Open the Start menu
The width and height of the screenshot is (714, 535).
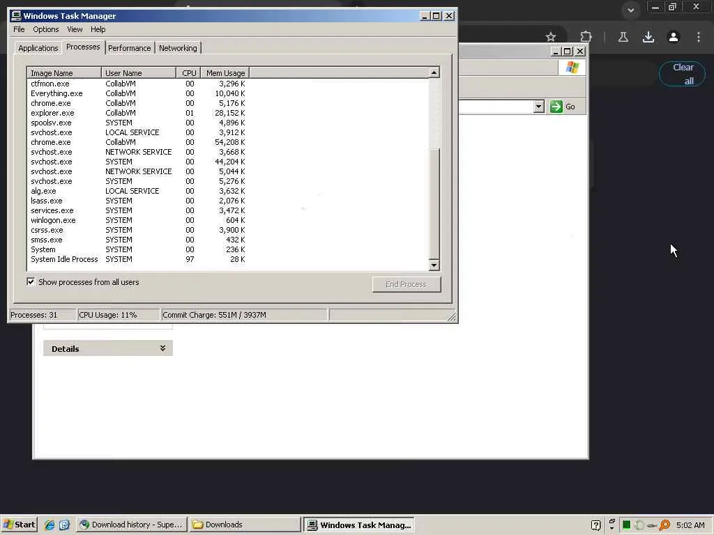click(19, 525)
